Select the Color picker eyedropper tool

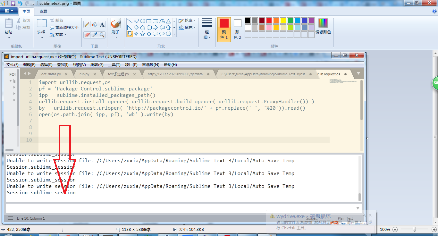click(95, 35)
